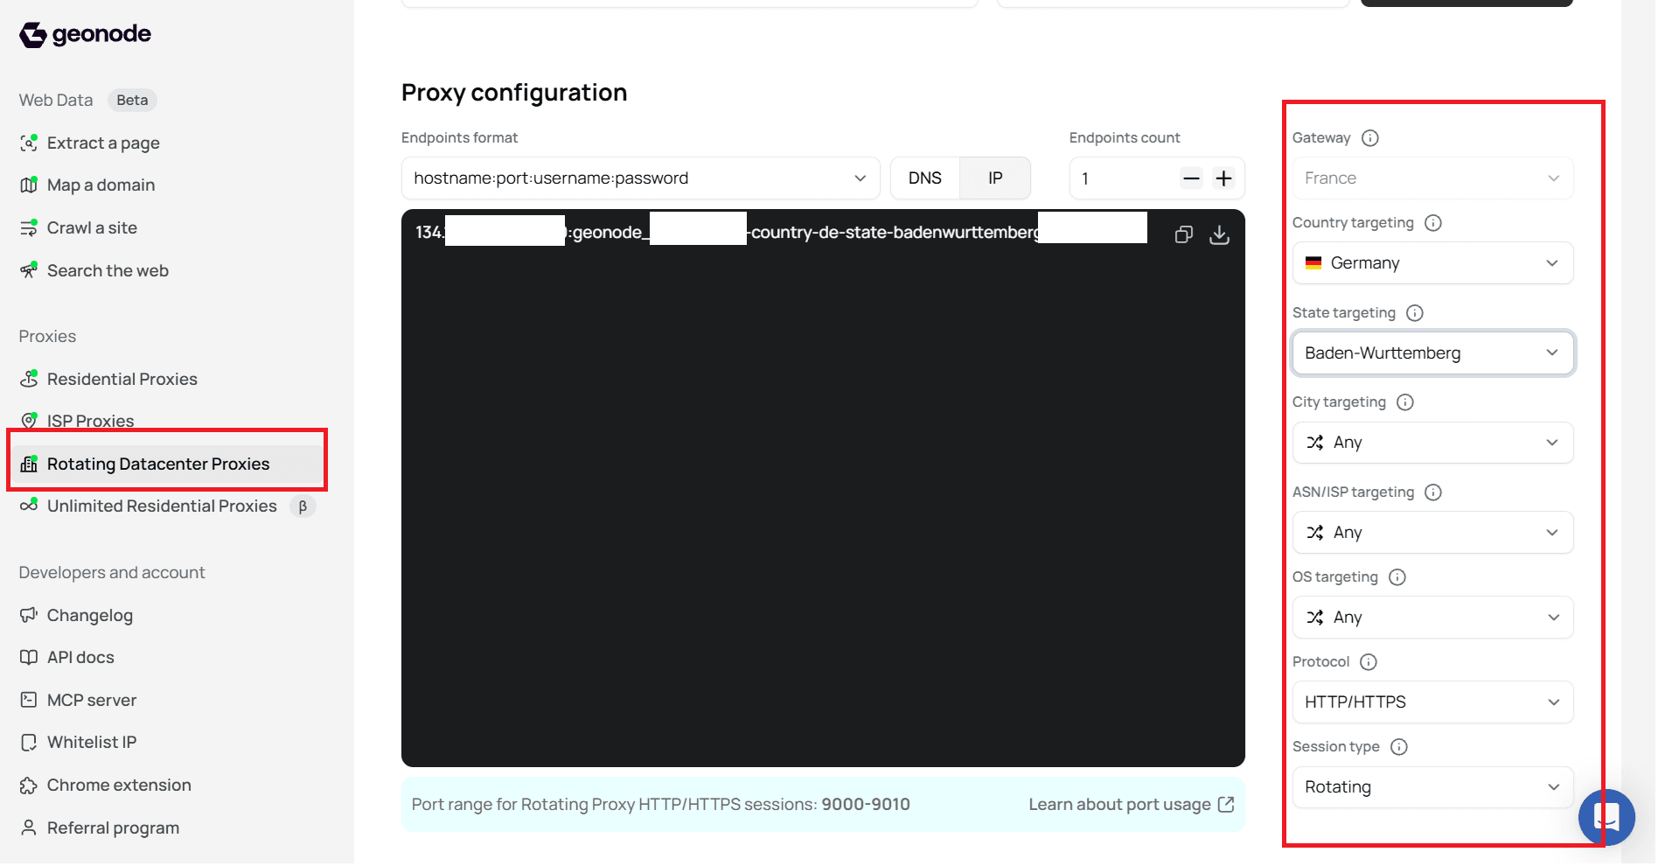Open the ASN/ISP targeting dropdown
The height and width of the screenshot is (866, 1679).
1432,533
